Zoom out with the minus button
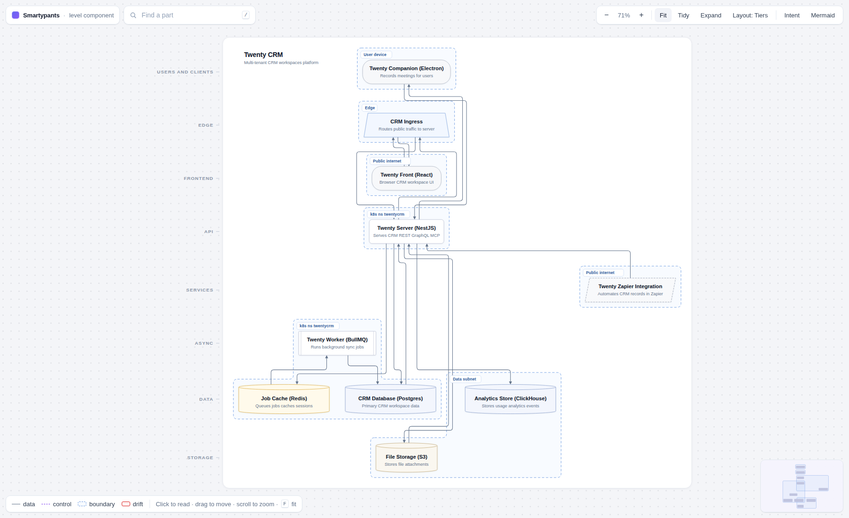The height and width of the screenshot is (518, 849). 607,15
